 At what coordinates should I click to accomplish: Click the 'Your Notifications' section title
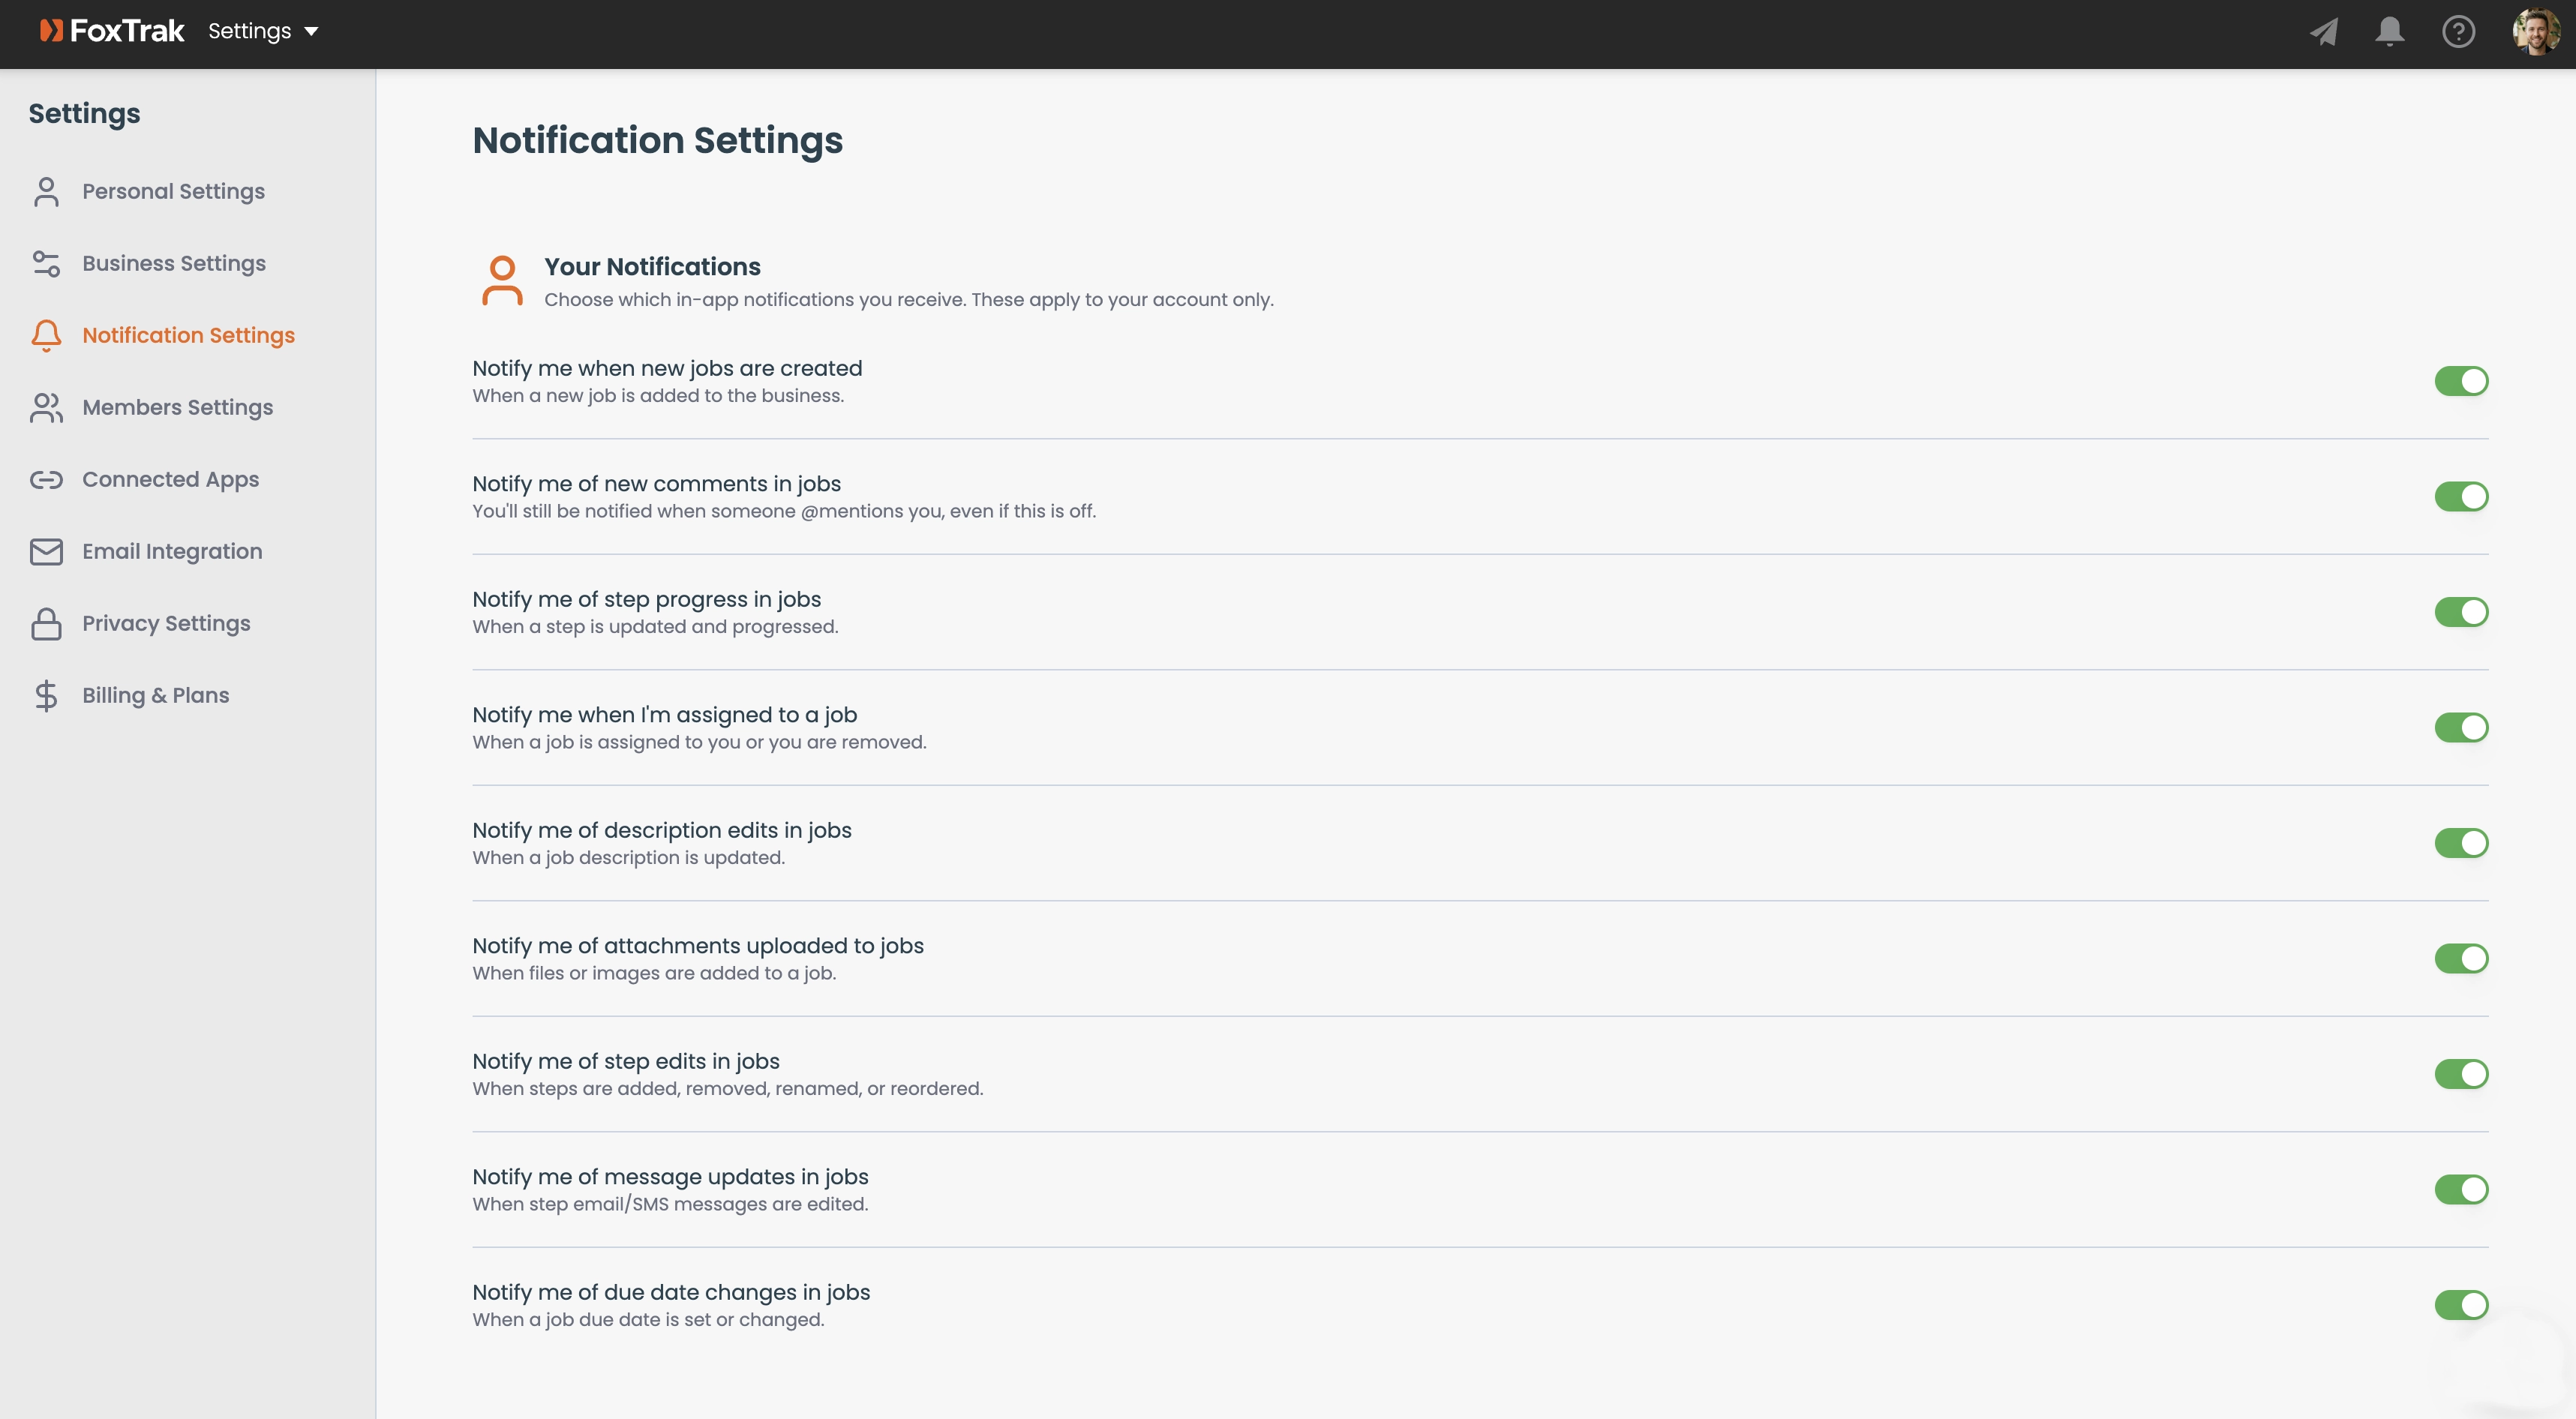652,267
